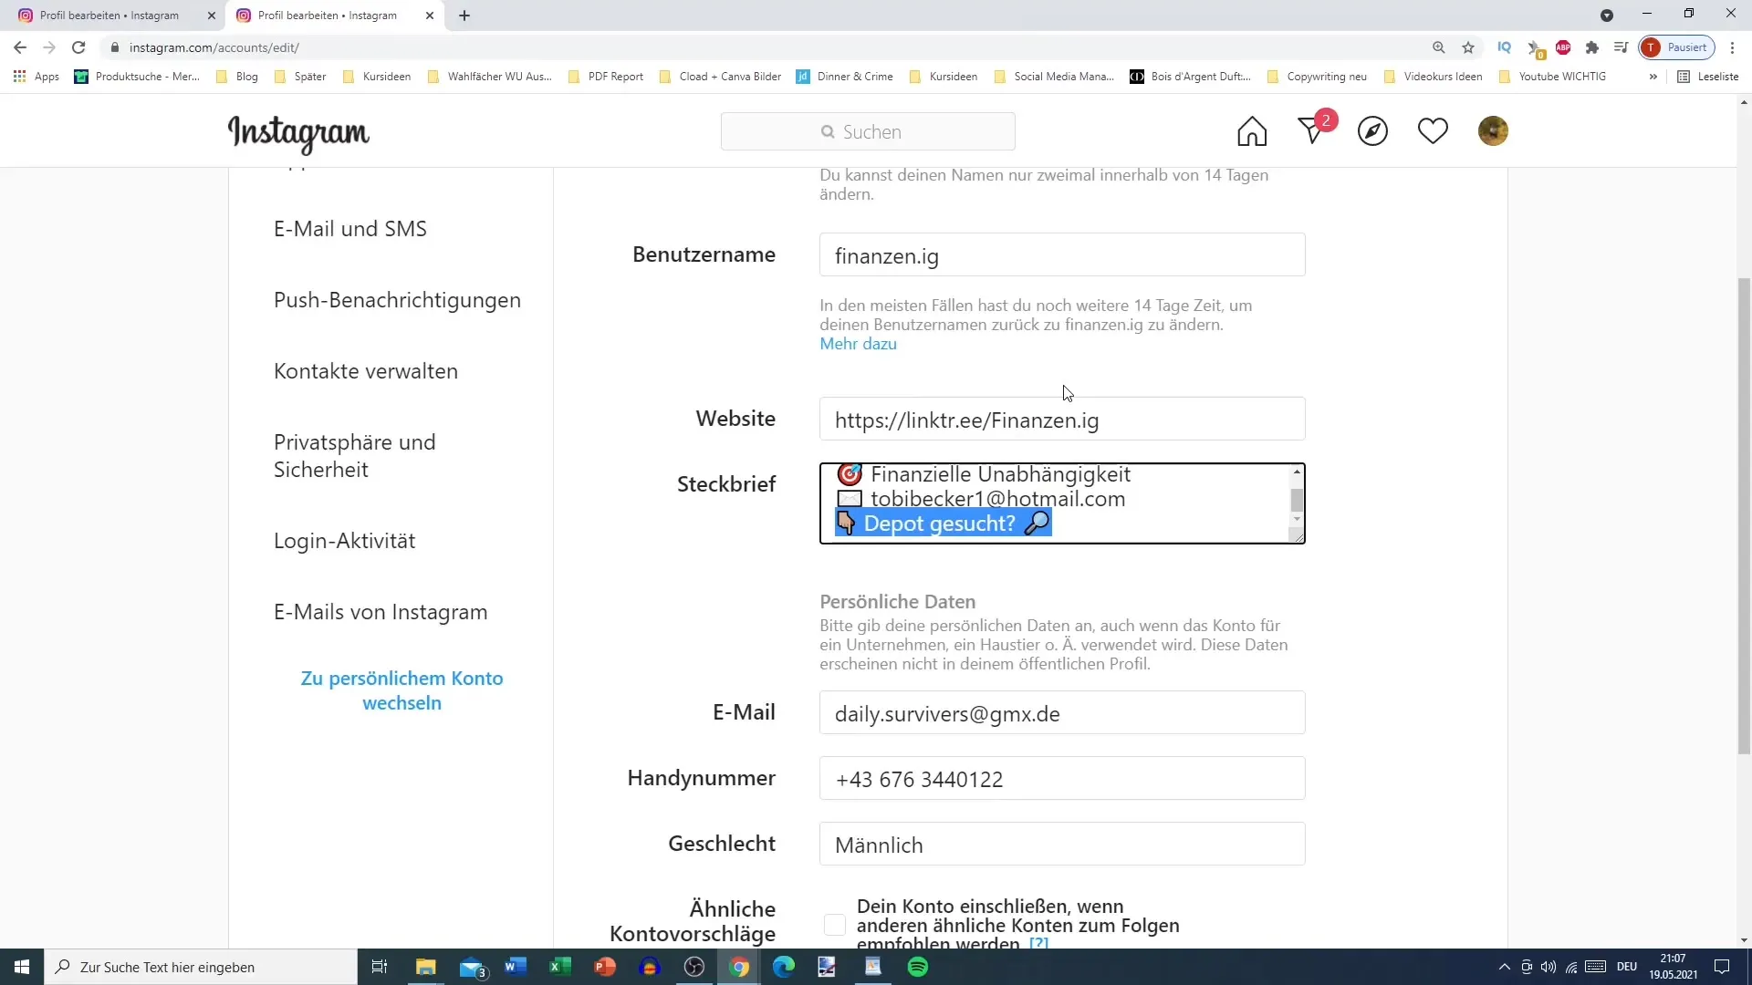
Task: Open new browser tab with plus
Action: 464,16
